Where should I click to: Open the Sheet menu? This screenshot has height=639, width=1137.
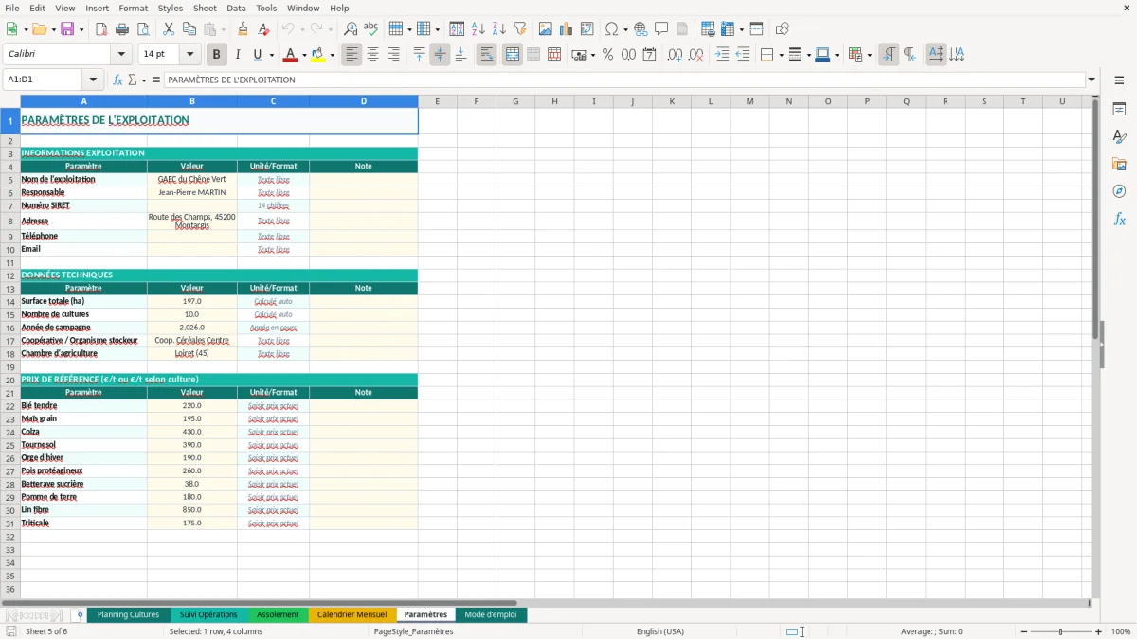point(205,8)
